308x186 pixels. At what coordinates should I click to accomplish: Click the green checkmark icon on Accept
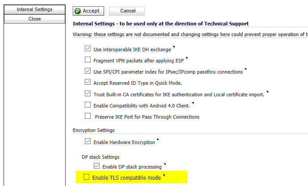[x=78, y=11]
